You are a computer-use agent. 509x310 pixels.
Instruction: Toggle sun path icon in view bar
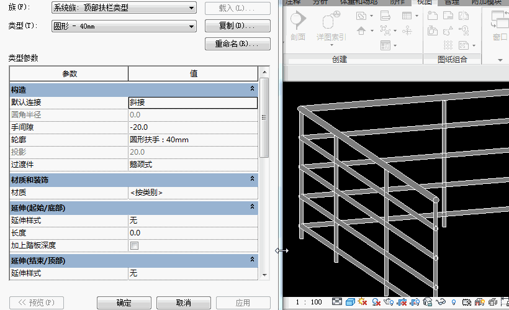coord(363,302)
